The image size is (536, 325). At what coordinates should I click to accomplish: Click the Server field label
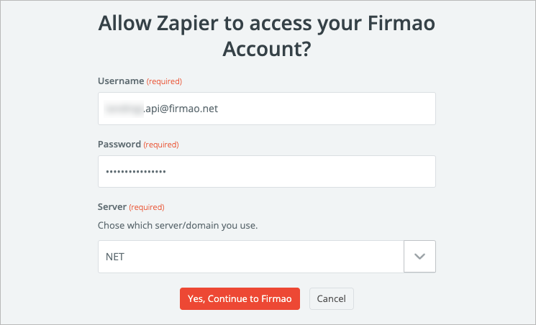112,207
